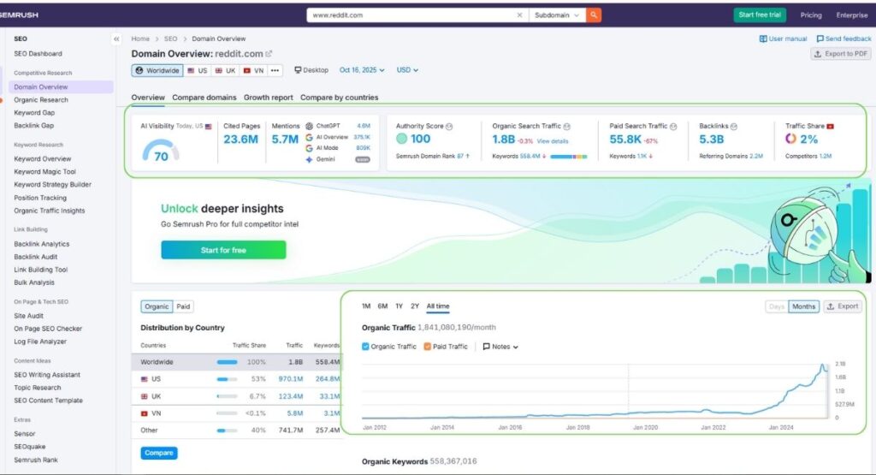Click the Worldwide traffic share bar

click(x=227, y=362)
